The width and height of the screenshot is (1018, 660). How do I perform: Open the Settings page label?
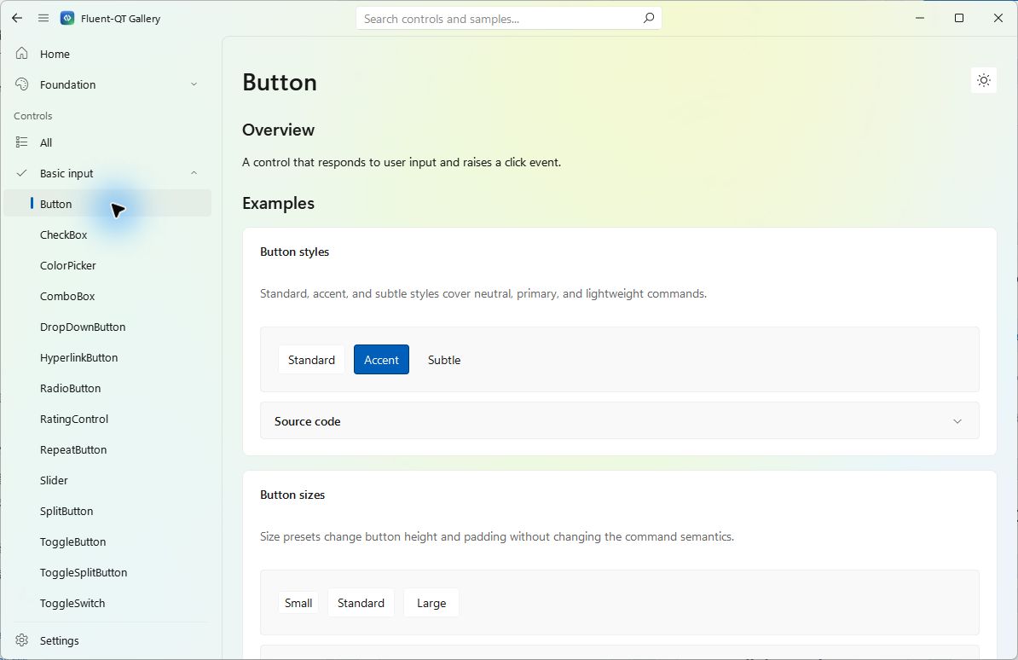(59, 640)
